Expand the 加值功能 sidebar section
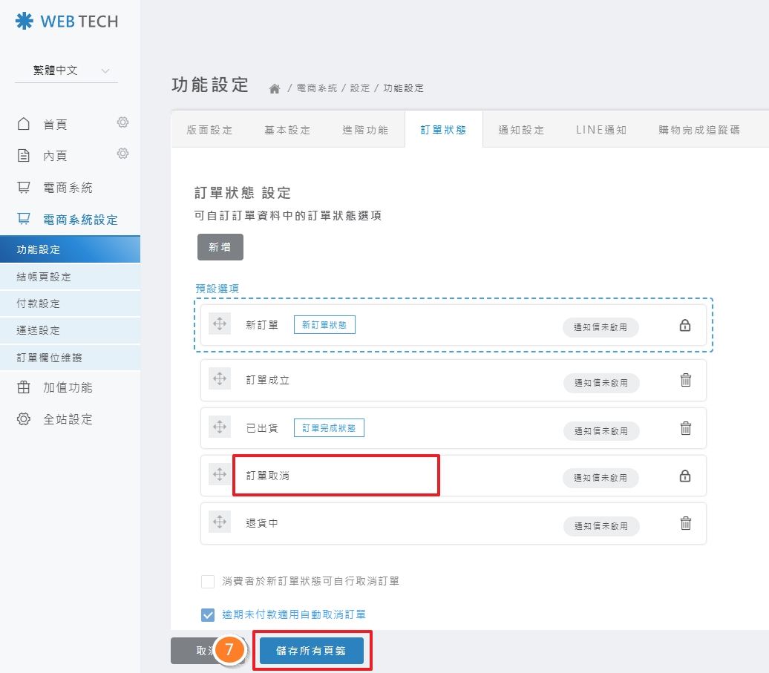 pyautogui.click(x=68, y=387)
